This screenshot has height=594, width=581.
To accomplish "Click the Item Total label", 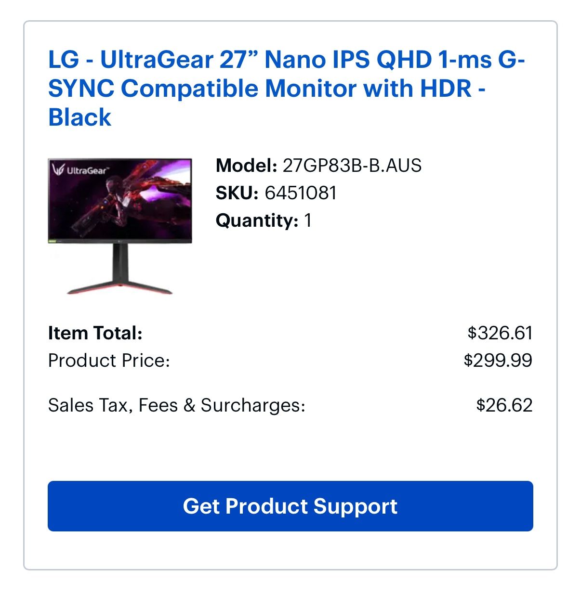I will tap(95, 333).
